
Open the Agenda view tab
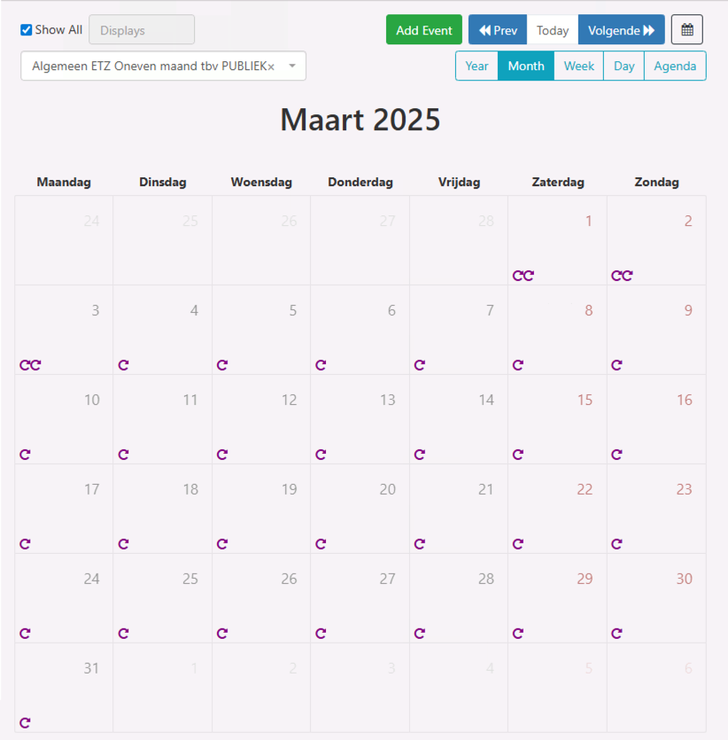coord(675,66)
